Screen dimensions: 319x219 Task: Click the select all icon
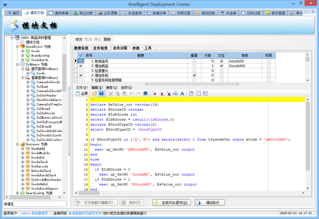pos(145,93)
